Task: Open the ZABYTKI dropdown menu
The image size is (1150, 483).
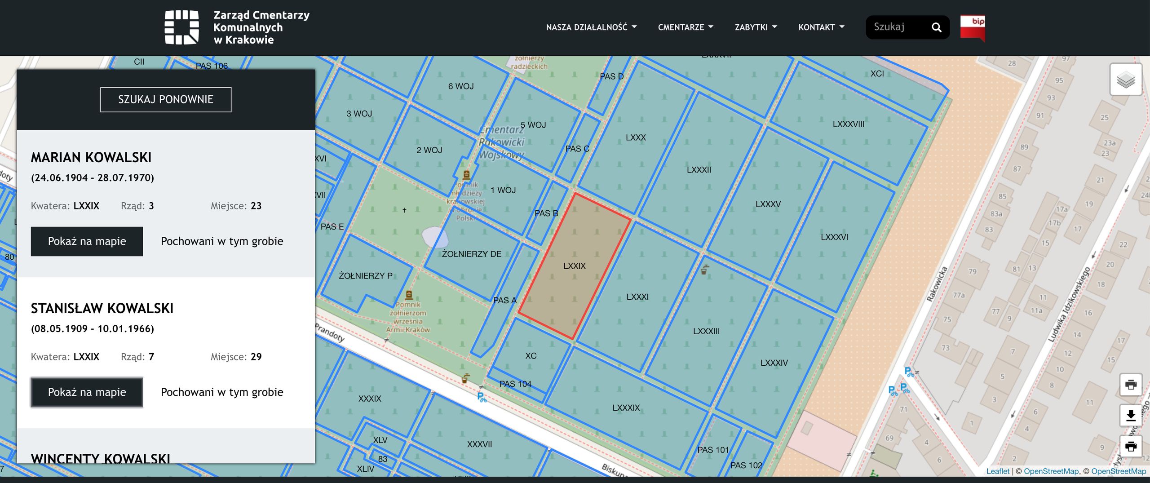Action: [756, 27]
